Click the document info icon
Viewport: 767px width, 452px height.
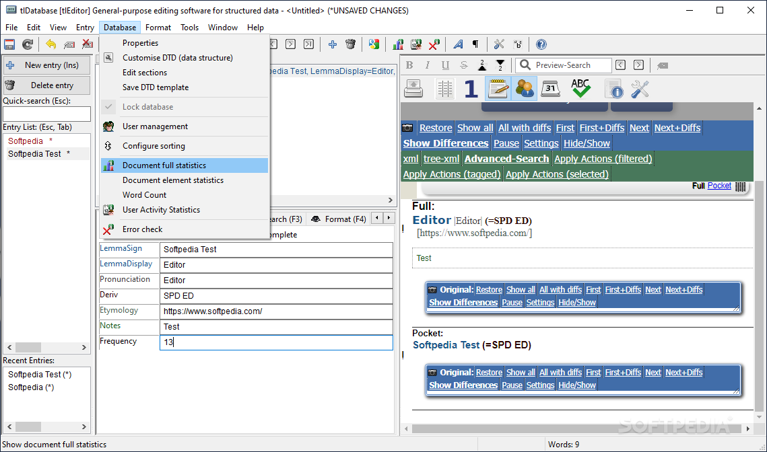pos(613,88)
